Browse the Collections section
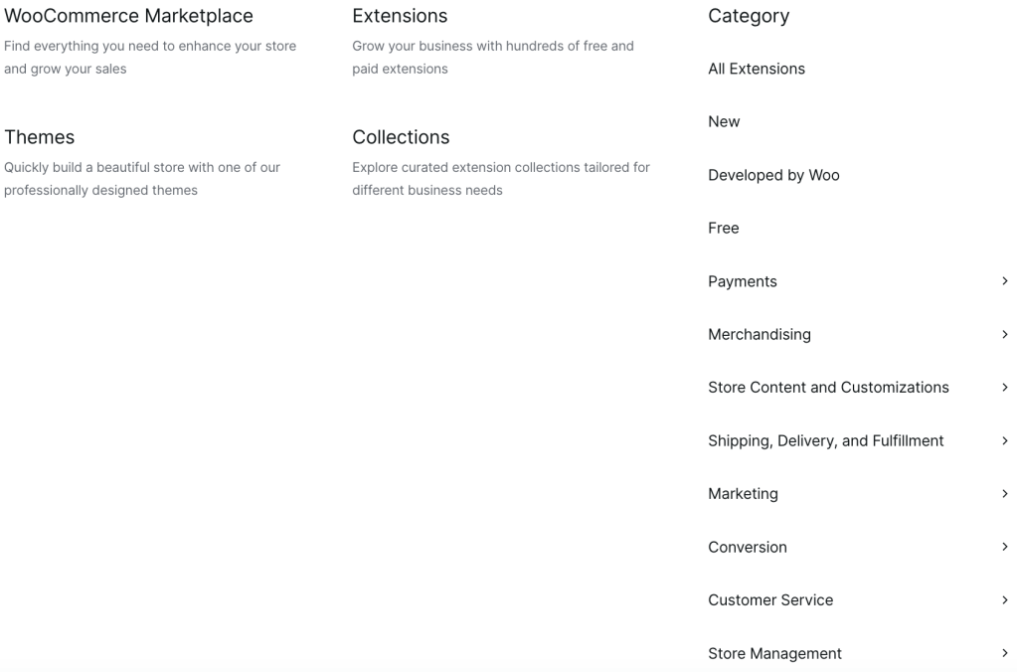This screenshot has height=672, width=1017. pos(401,137)
